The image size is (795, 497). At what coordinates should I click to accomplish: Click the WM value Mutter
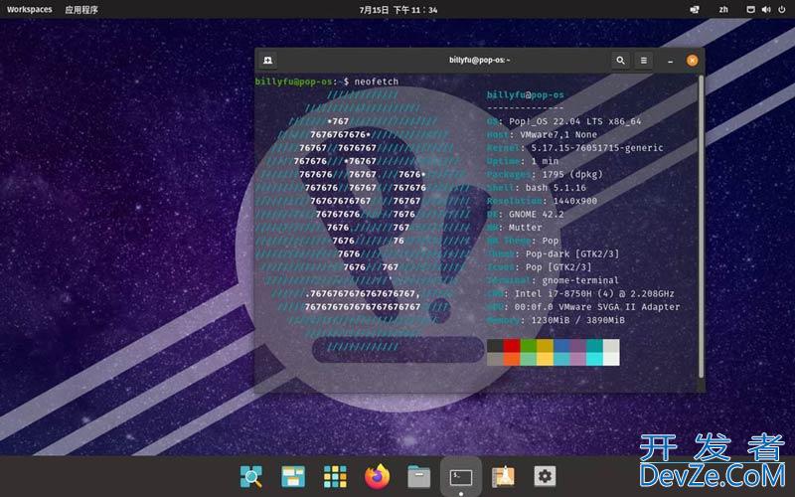tap(526, 228)
